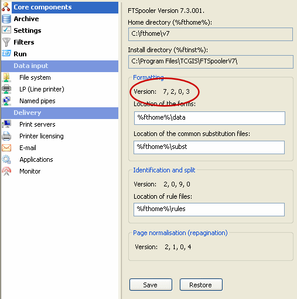Click the Filters funnel icon

6,42
